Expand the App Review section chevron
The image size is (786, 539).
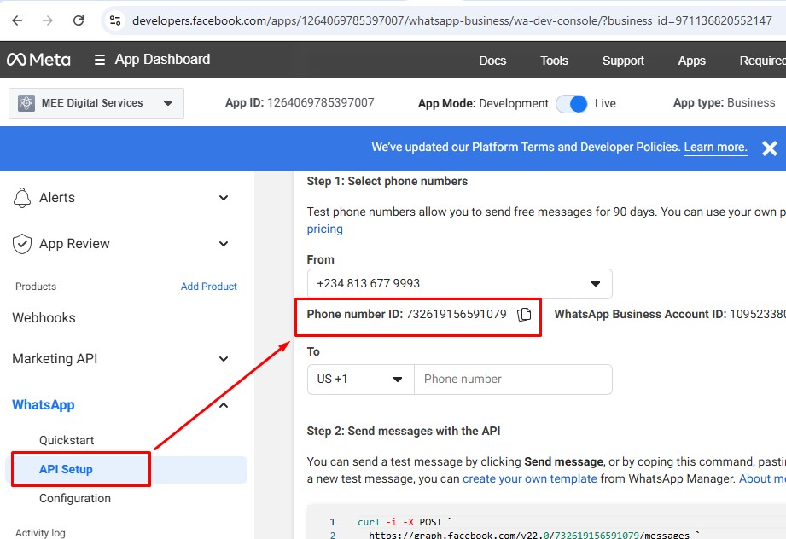pyautogui.click(x=224, y=244)
